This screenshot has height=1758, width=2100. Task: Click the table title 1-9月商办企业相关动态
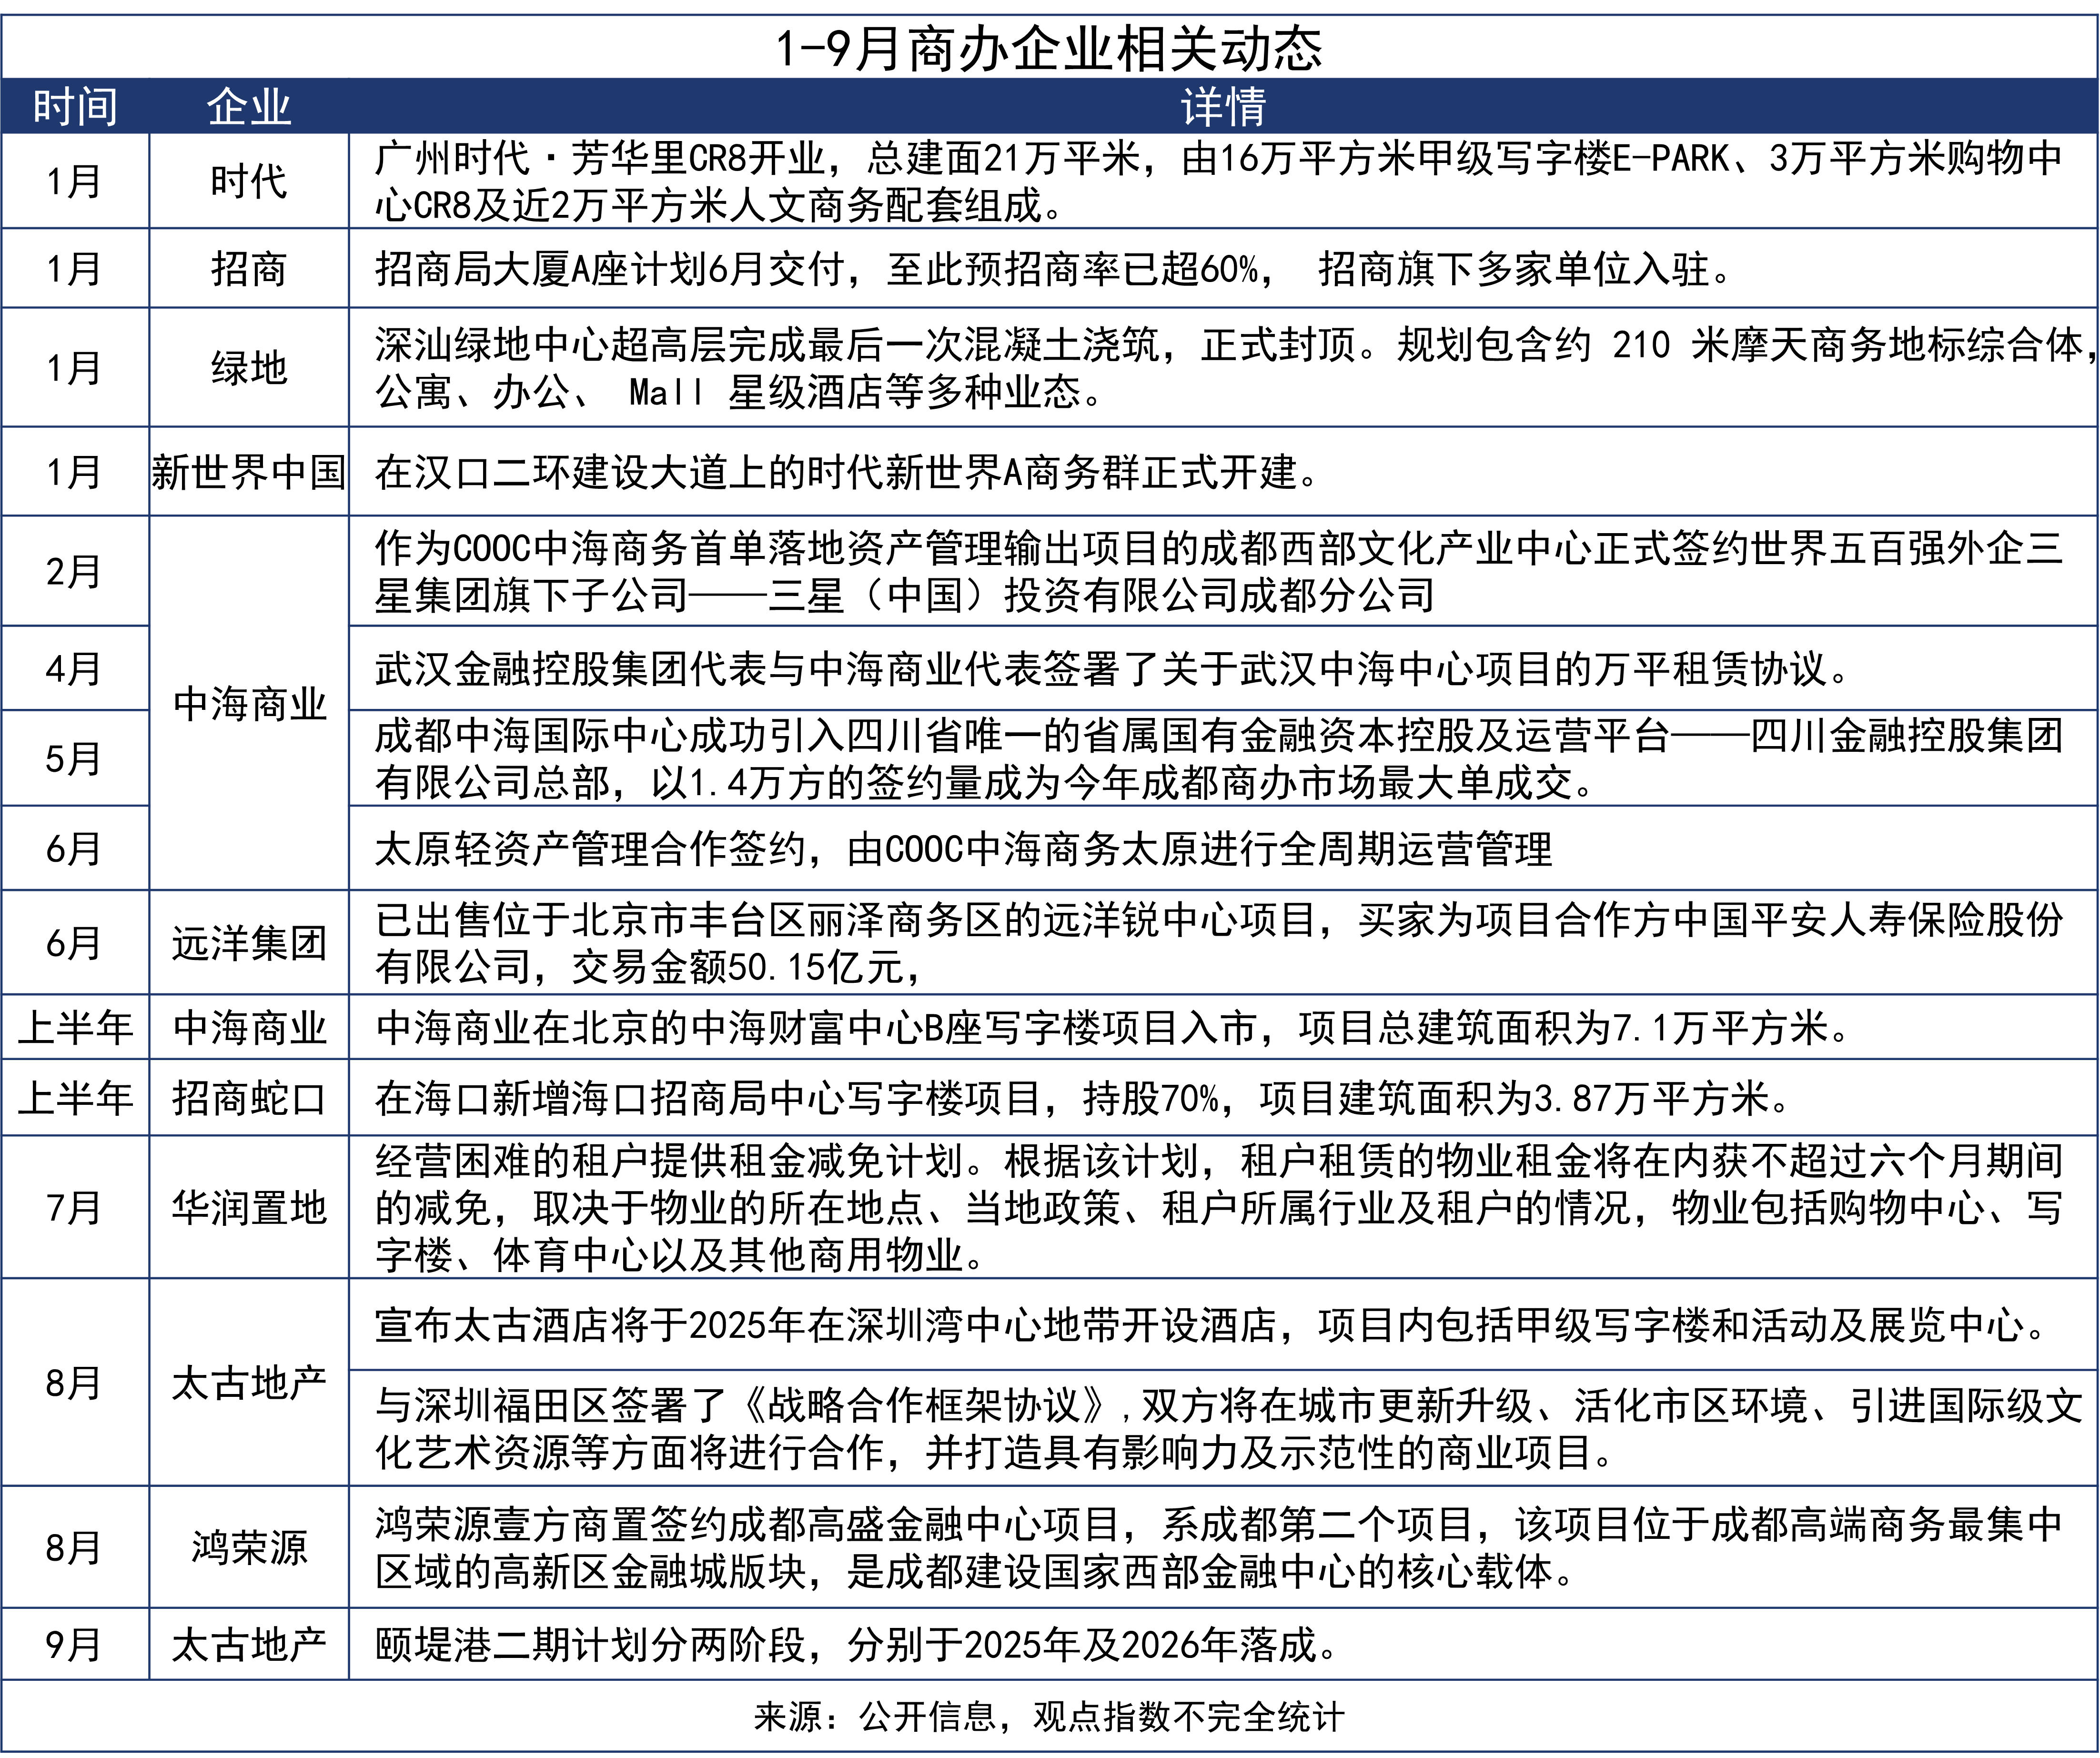click(x=1049, y=47)
